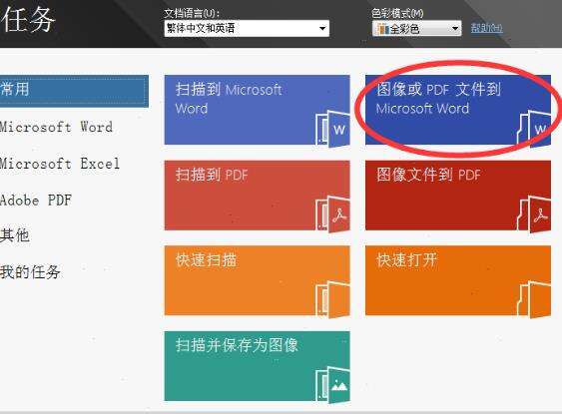
Task: Click Word icon on Image or PDF to Word tile
Action: pyautogui.click(x=534, y=129)
